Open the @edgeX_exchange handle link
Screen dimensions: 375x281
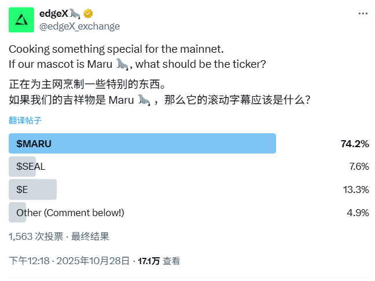coord(79,26)
